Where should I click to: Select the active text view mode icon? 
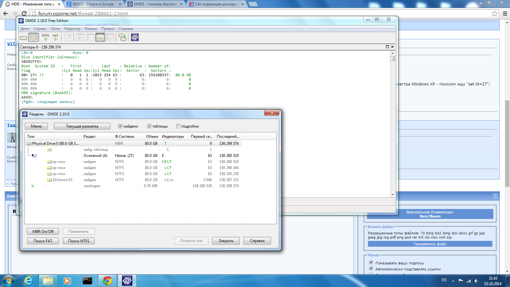click(x=100, y=38)
